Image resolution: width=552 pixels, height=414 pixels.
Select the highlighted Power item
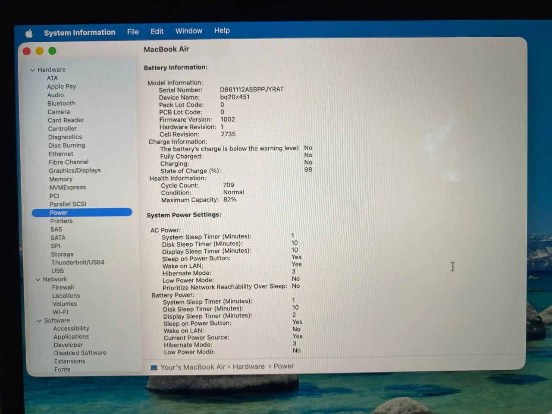[82, 213]
